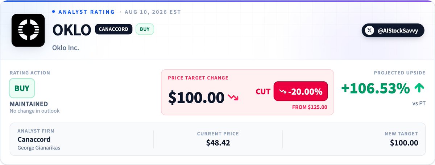The width and height of the screenshot is (435, 165).
Task: Select analyst name George Gianarikas
Action: point(39,148)
